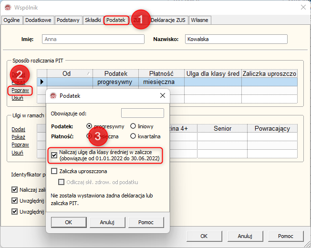
Task: Click Pokaż link in Ulgi section
Action: [18, 137]
